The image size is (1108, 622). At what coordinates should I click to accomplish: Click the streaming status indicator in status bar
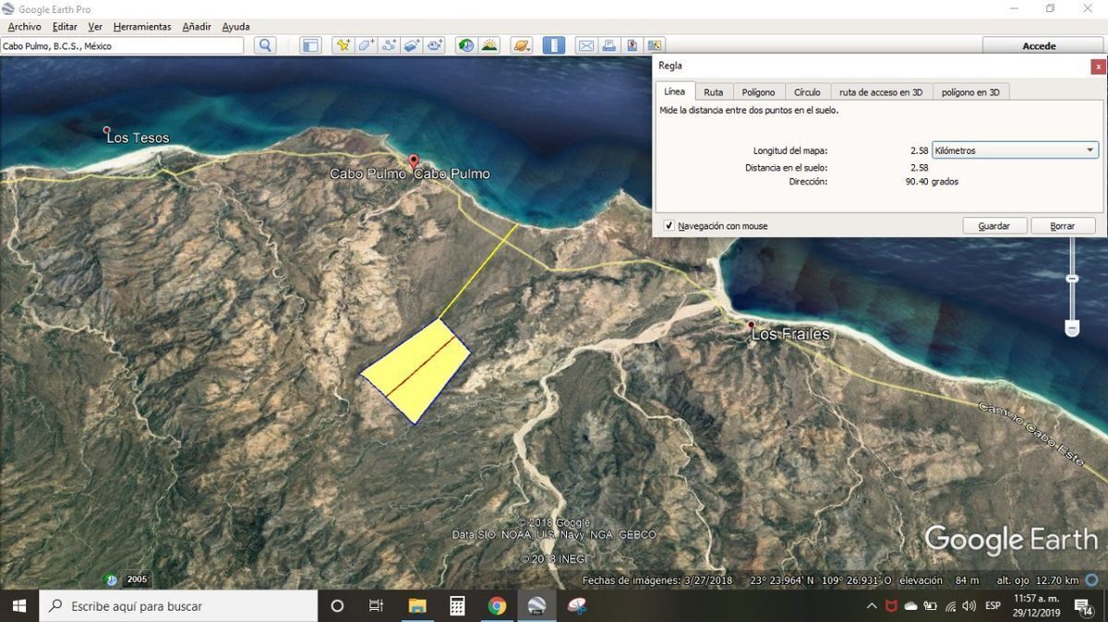pos(1092,580)
